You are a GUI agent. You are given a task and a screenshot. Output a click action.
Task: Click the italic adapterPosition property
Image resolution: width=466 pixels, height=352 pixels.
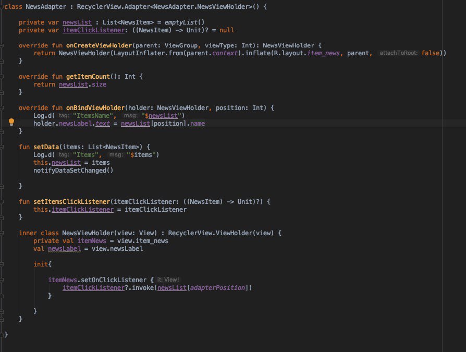click(x=217, y=288)
